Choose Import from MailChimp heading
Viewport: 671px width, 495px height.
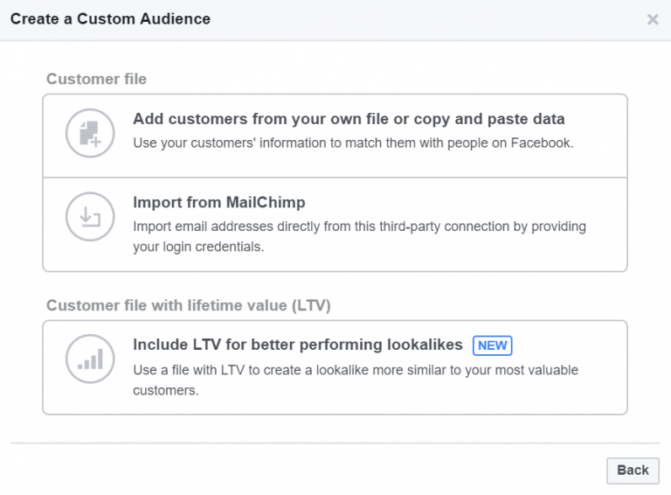(218, 202)
